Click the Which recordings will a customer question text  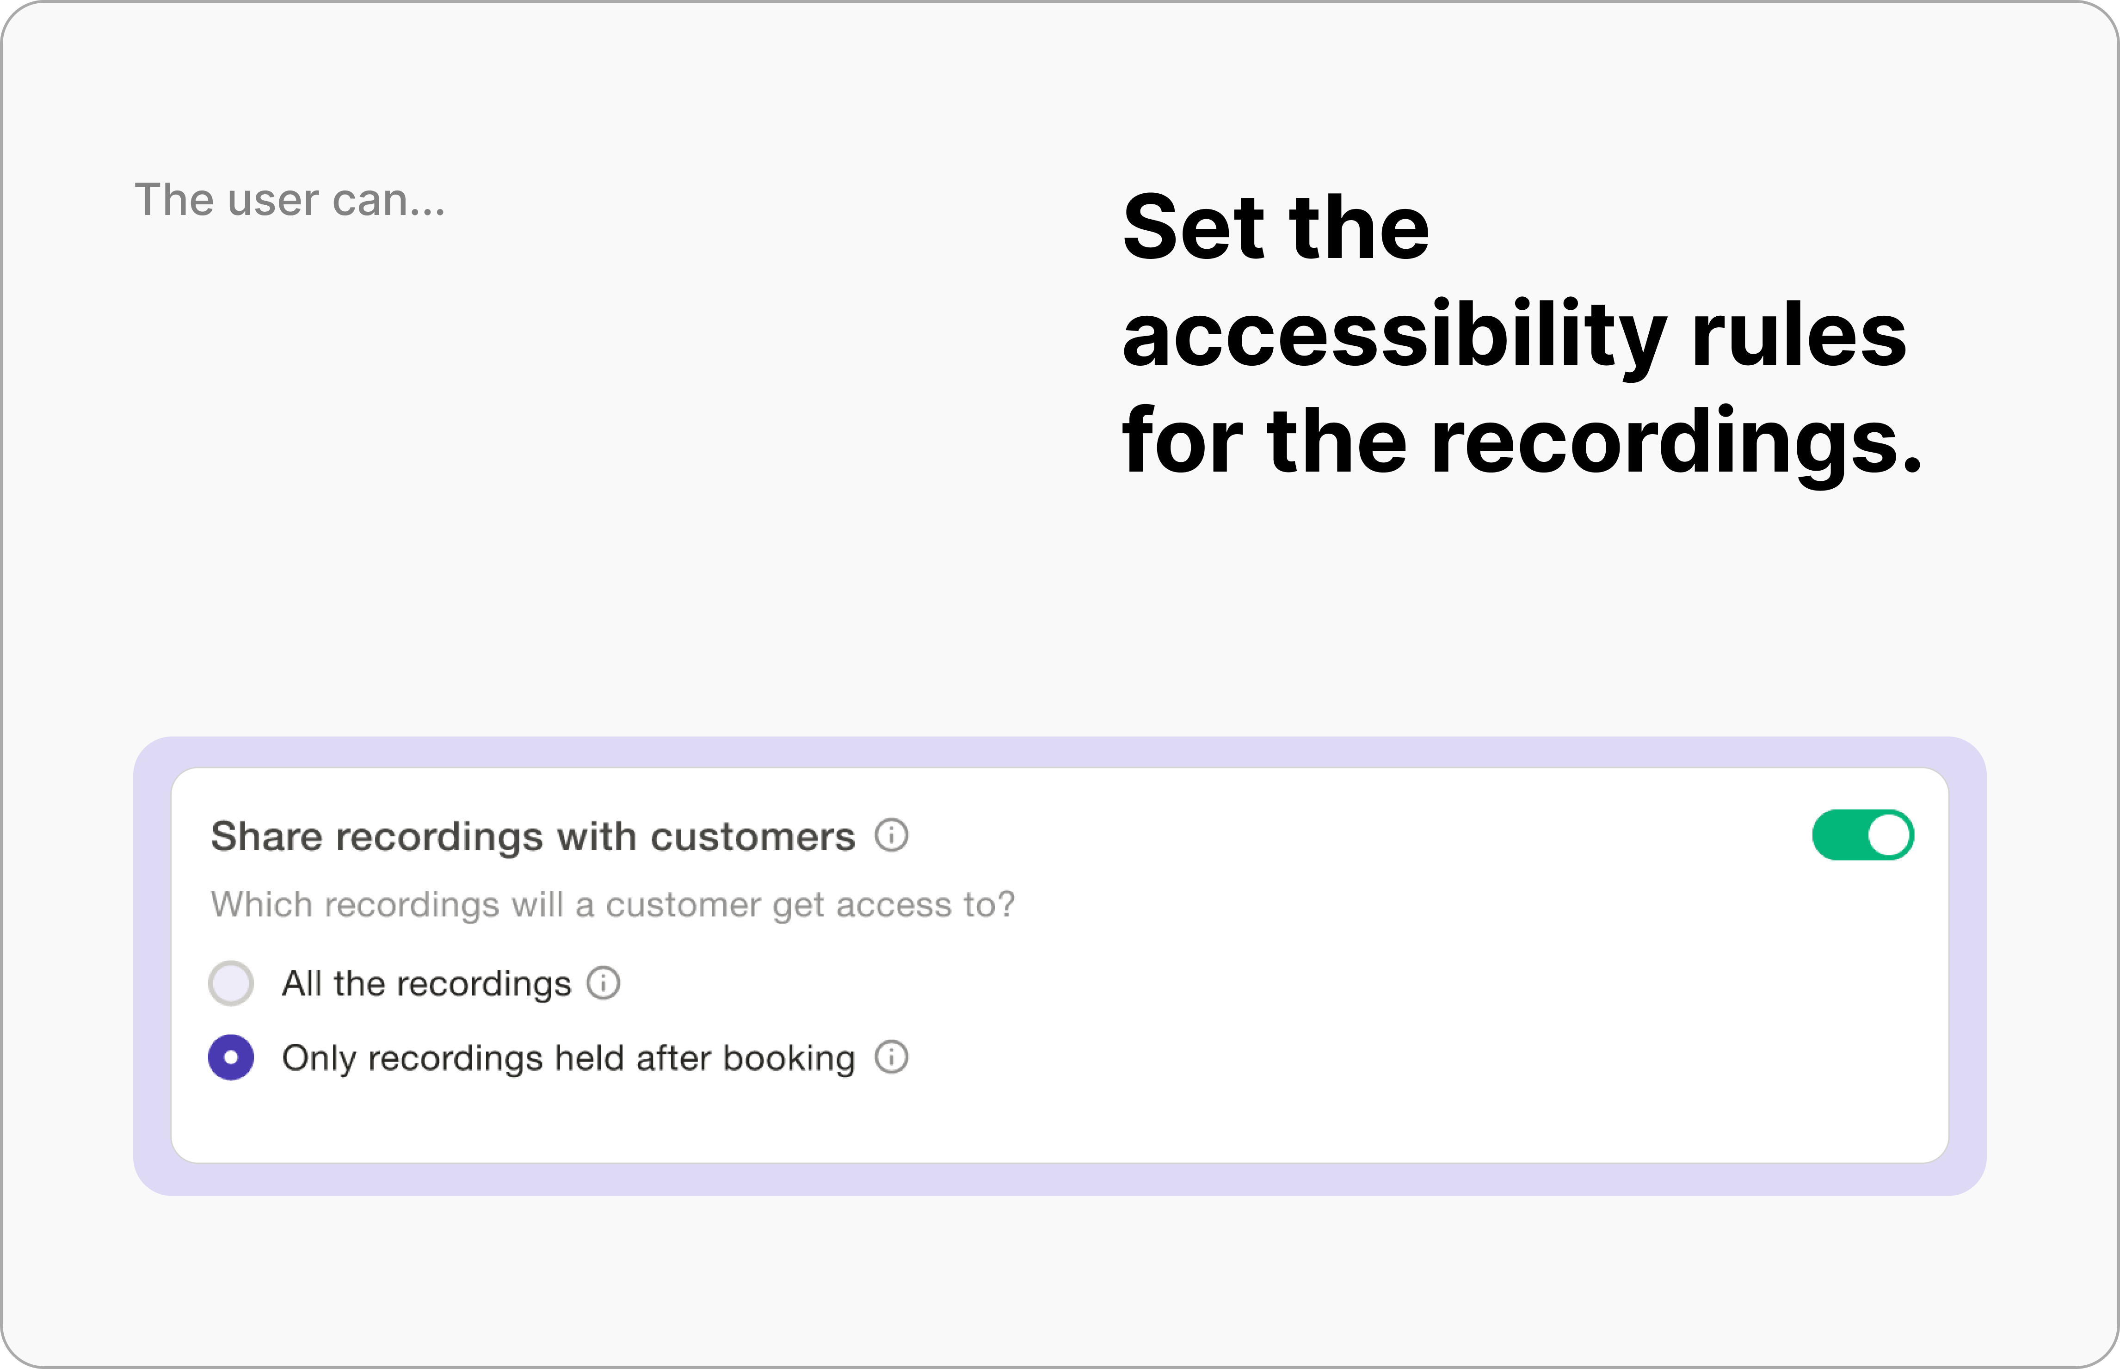(x=613, y=905)
